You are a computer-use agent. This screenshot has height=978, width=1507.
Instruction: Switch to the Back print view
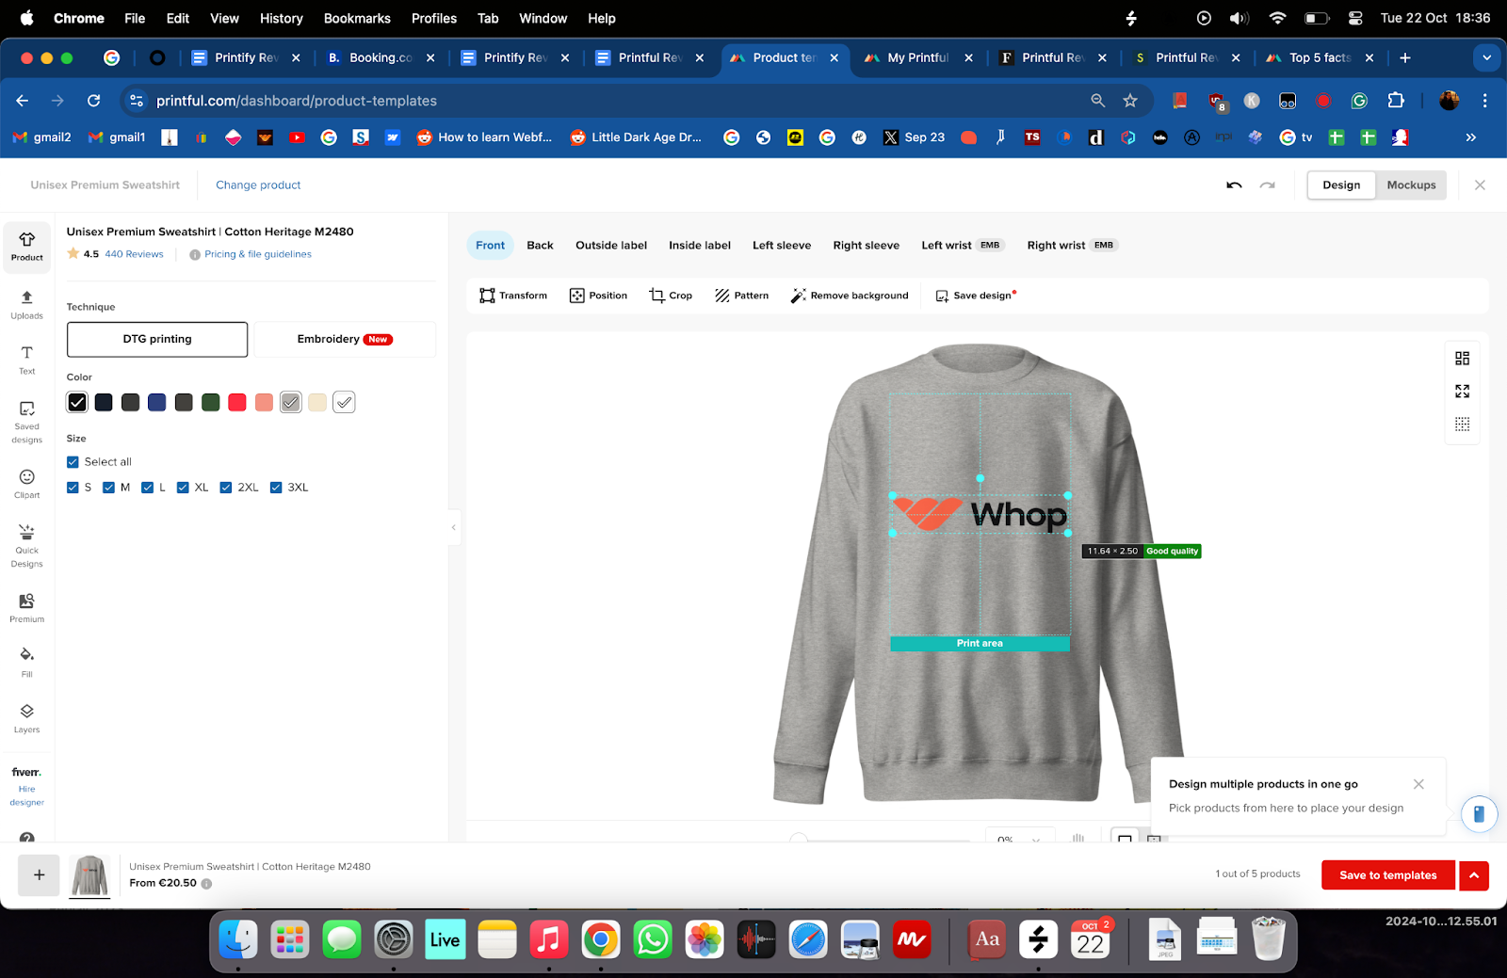pyautogui.click(x=540, y=245)
